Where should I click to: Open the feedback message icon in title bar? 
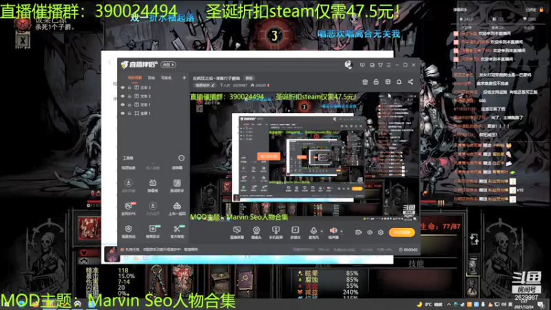pos(362,65)
